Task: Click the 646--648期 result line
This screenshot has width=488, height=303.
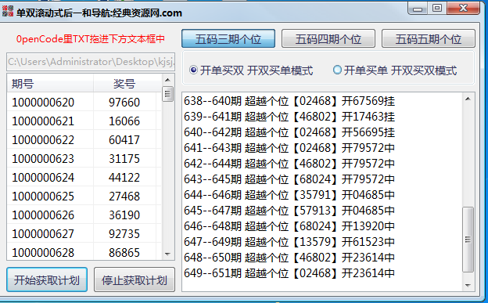Action: [289, 226]
